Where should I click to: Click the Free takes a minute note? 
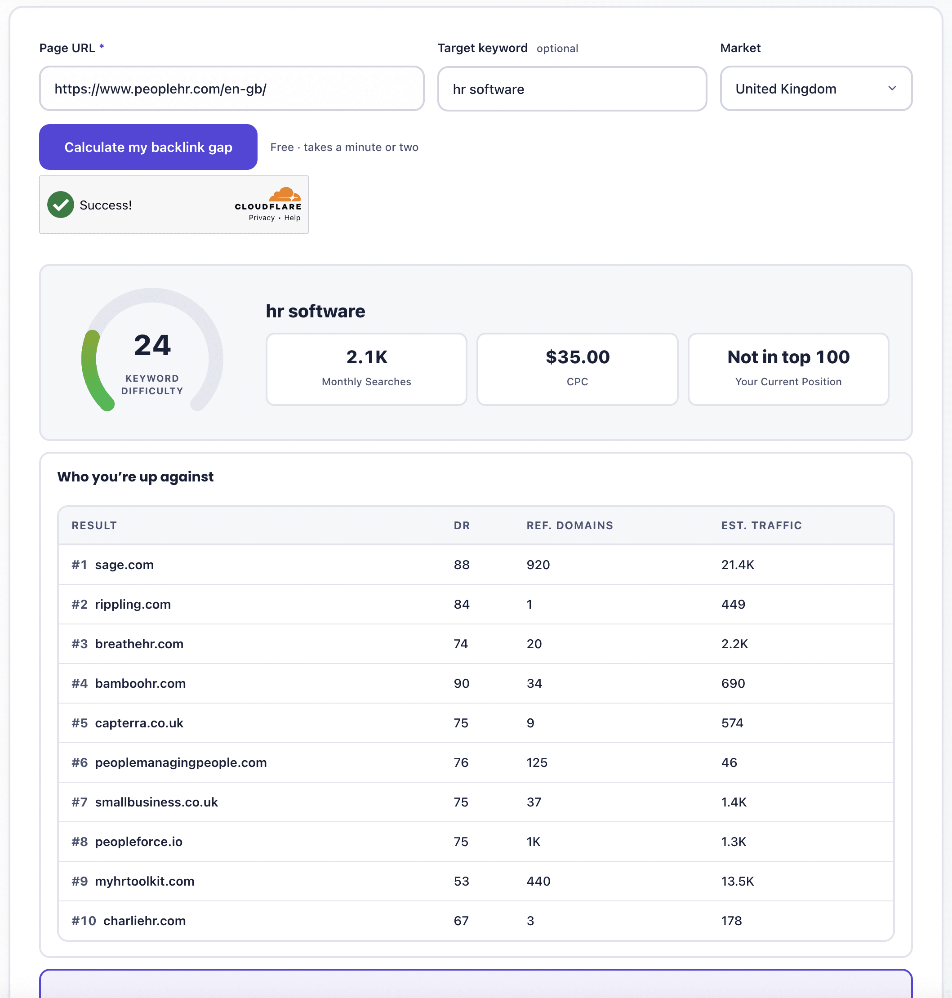tap(344, 147)
